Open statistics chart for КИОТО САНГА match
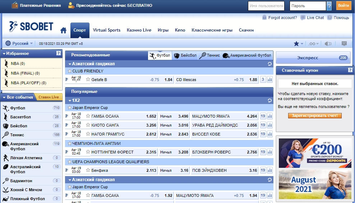 [270, 125]
